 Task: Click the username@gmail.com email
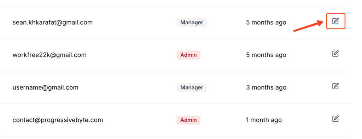pos(46,87)
